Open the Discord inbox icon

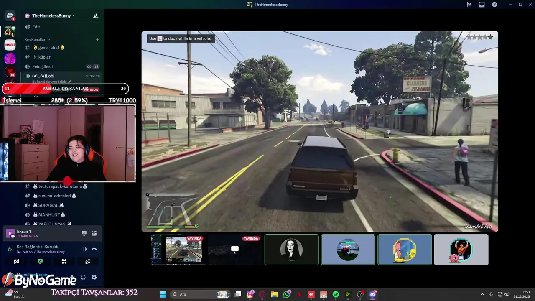coord(482,4)
